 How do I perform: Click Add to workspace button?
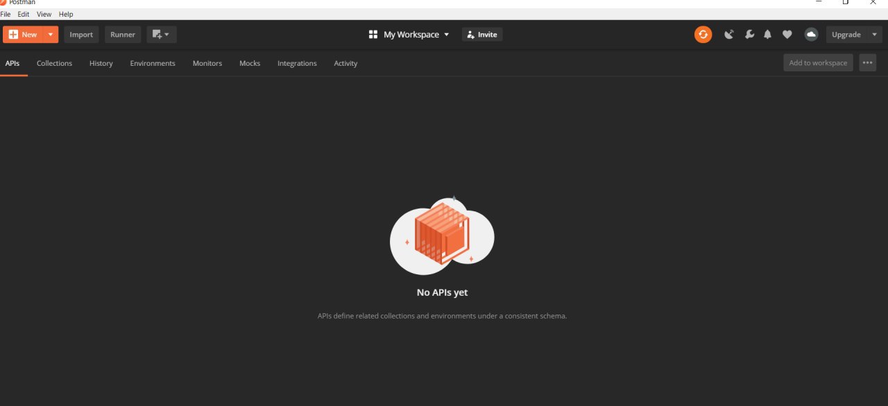coord(818,63)
